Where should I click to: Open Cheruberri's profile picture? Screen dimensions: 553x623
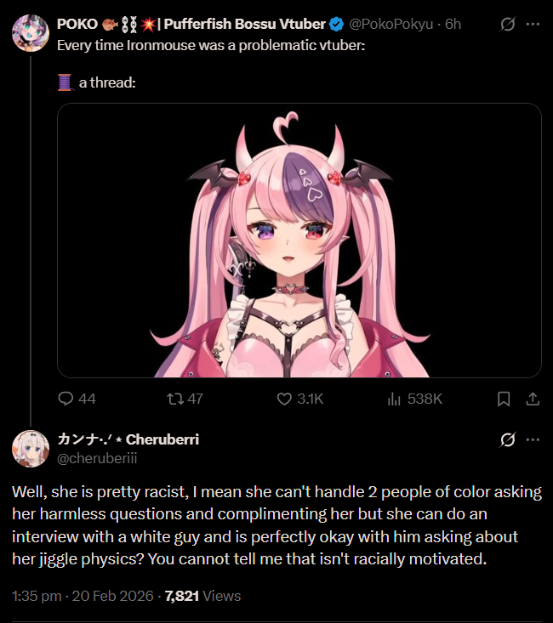click(x=31, y=449)
